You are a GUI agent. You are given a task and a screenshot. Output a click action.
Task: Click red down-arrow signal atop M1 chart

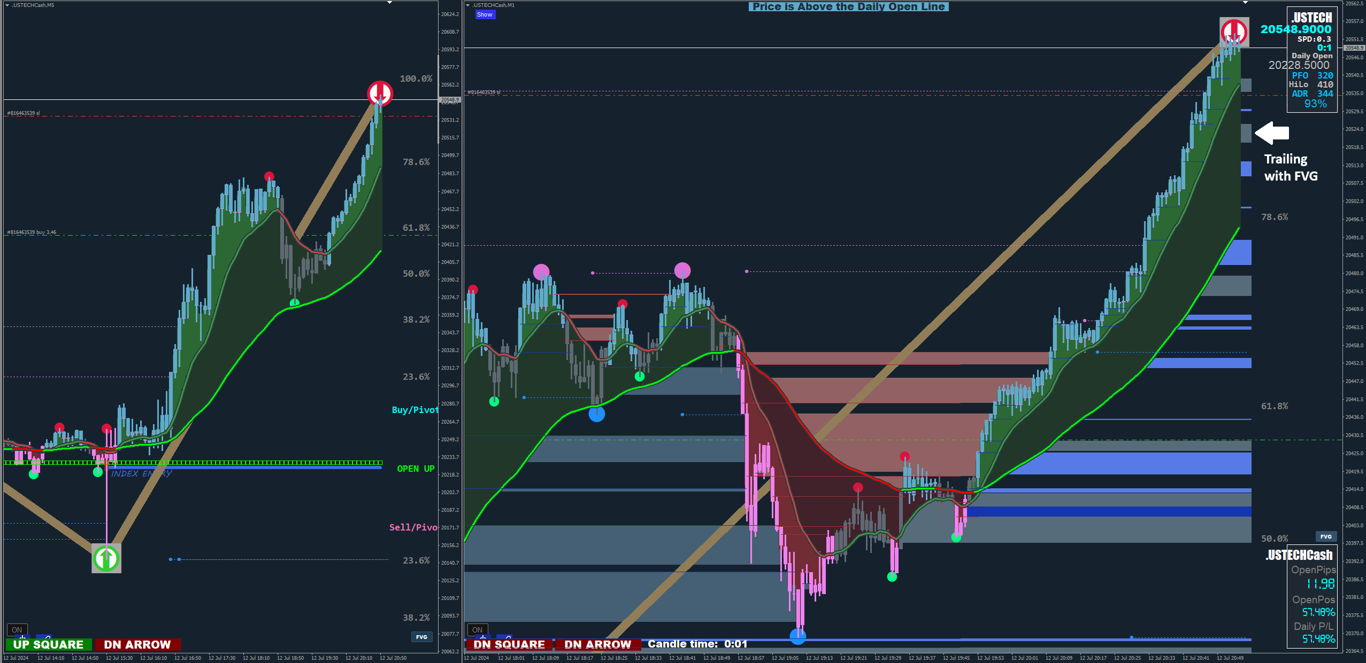click(x=1233, y=31)
